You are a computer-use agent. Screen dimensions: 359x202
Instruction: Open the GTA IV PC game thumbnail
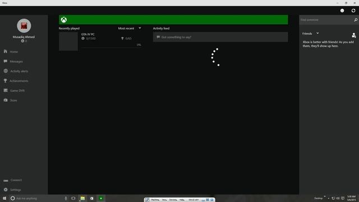click(68, 41)
